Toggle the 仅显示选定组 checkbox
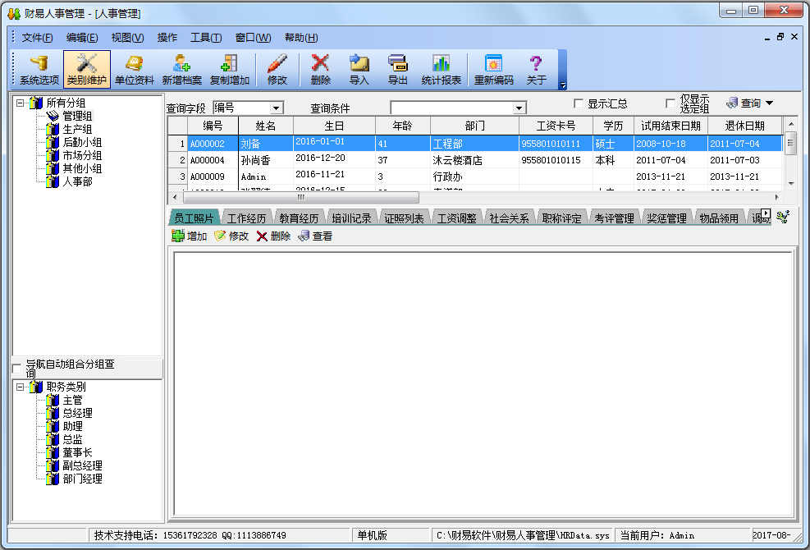The image size is (810, 550). point(670,103)
